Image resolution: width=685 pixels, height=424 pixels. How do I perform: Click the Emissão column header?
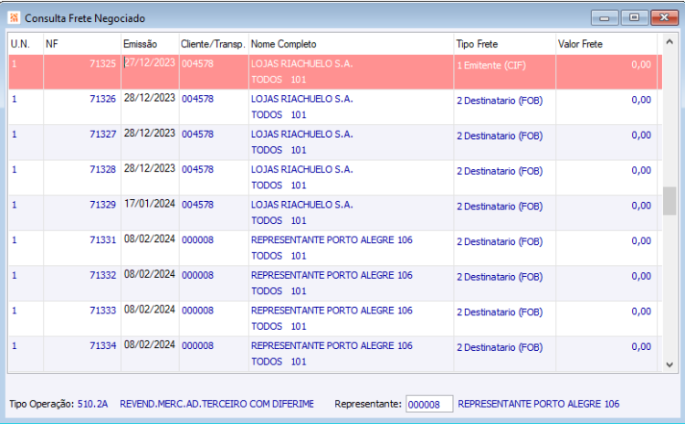click(150, 44)
